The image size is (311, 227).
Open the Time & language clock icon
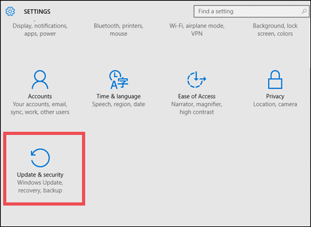pyautogui.click(x=119, y=79)
